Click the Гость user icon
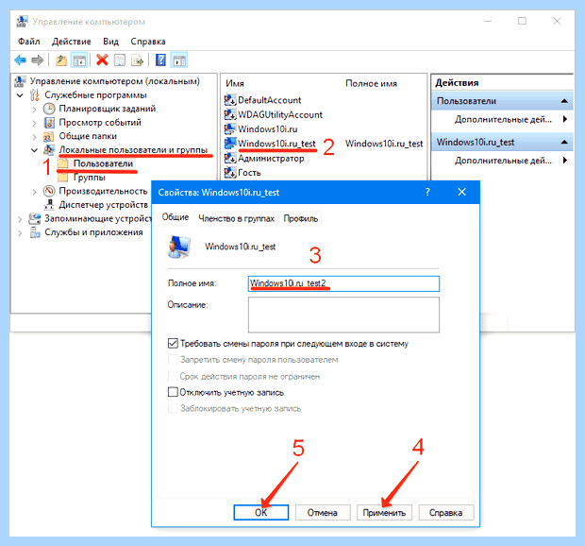This screenshot has height=546, width=585. coord(230,173)
